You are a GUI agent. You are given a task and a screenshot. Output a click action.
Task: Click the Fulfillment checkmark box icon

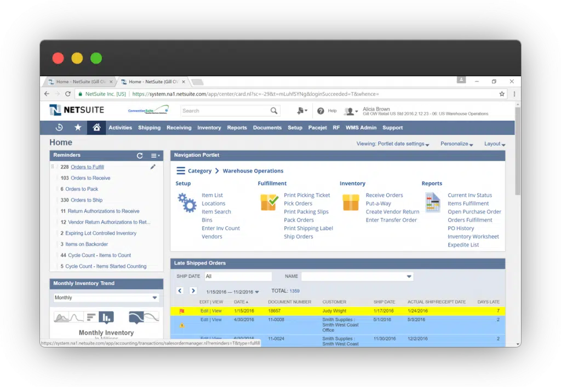[x=269, y=202]
